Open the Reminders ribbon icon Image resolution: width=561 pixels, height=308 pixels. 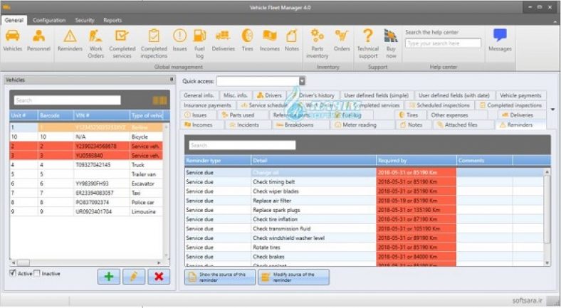coord(70,41)
